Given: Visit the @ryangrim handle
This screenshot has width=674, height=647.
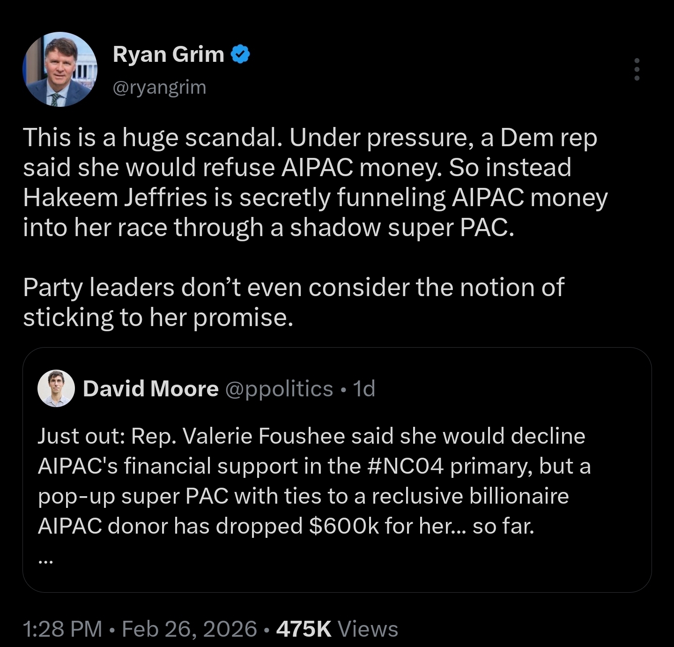Looking at the screenshot, I should (159, 87).
